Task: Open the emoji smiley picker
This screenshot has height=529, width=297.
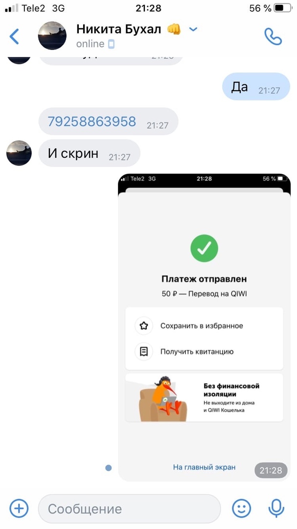Action: coord(242,508)
